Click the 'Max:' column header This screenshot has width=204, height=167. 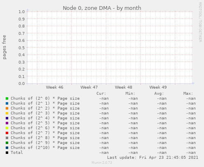[188, 94]
